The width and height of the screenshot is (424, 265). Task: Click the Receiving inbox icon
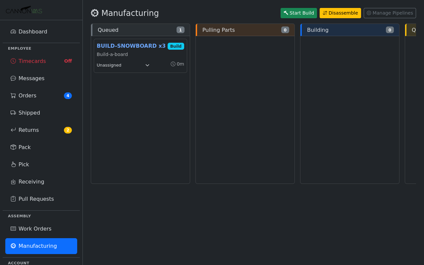[x=13, y=182]
